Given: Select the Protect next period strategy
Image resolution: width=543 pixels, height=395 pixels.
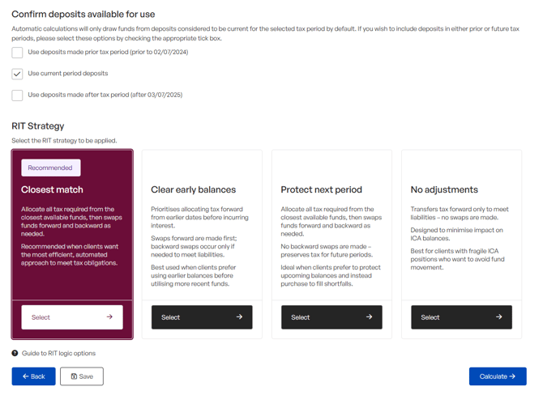Looking at the screenshot, I should pos(331,317).
